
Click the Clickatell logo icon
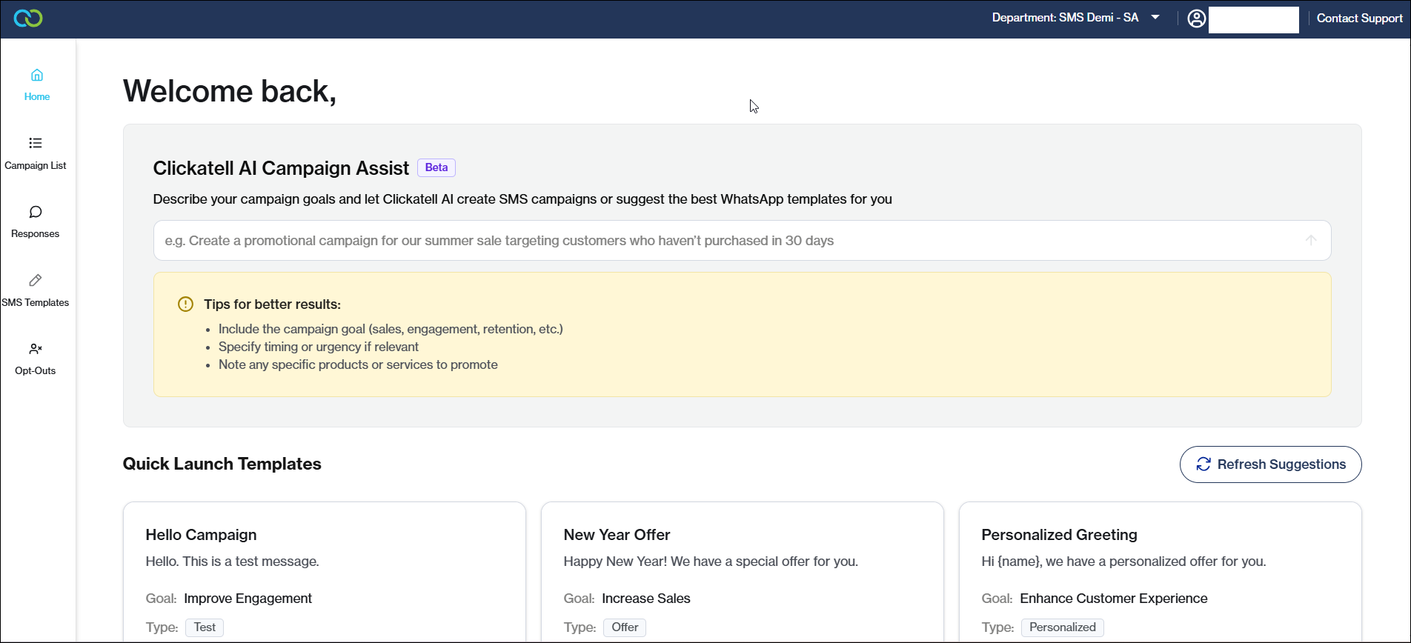[x=28, y=19]
